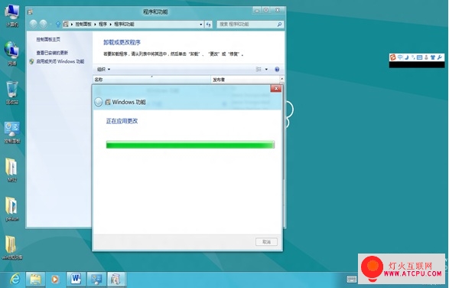Expand the view options dropdown arrow

pos(266,69)
